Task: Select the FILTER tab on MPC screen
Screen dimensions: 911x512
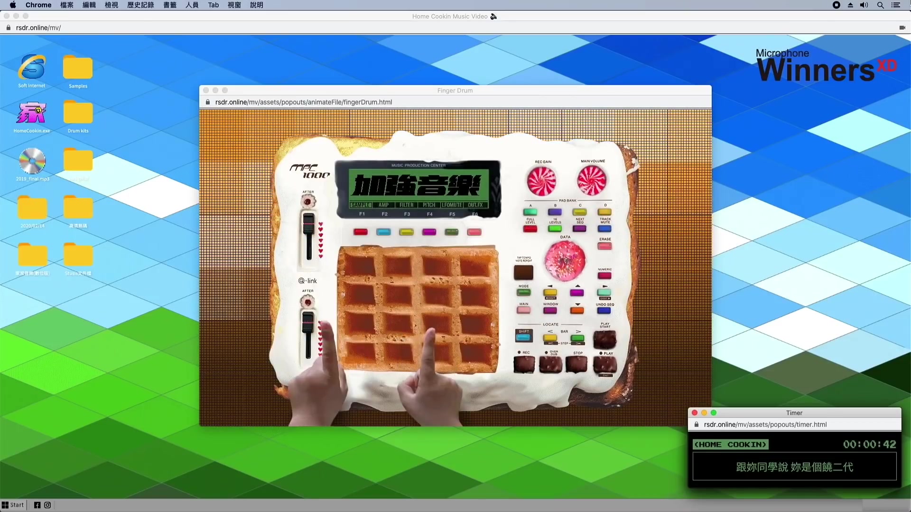Action: [406, 205]
